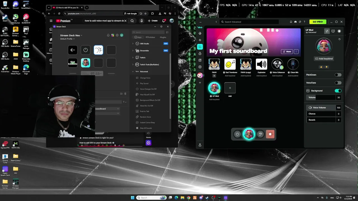Image resolution: width=358 pixels, height=201 pixels.
Task: Open the Voicebox microphone tab in Voicemod sidebar
Action: (200, 33)
